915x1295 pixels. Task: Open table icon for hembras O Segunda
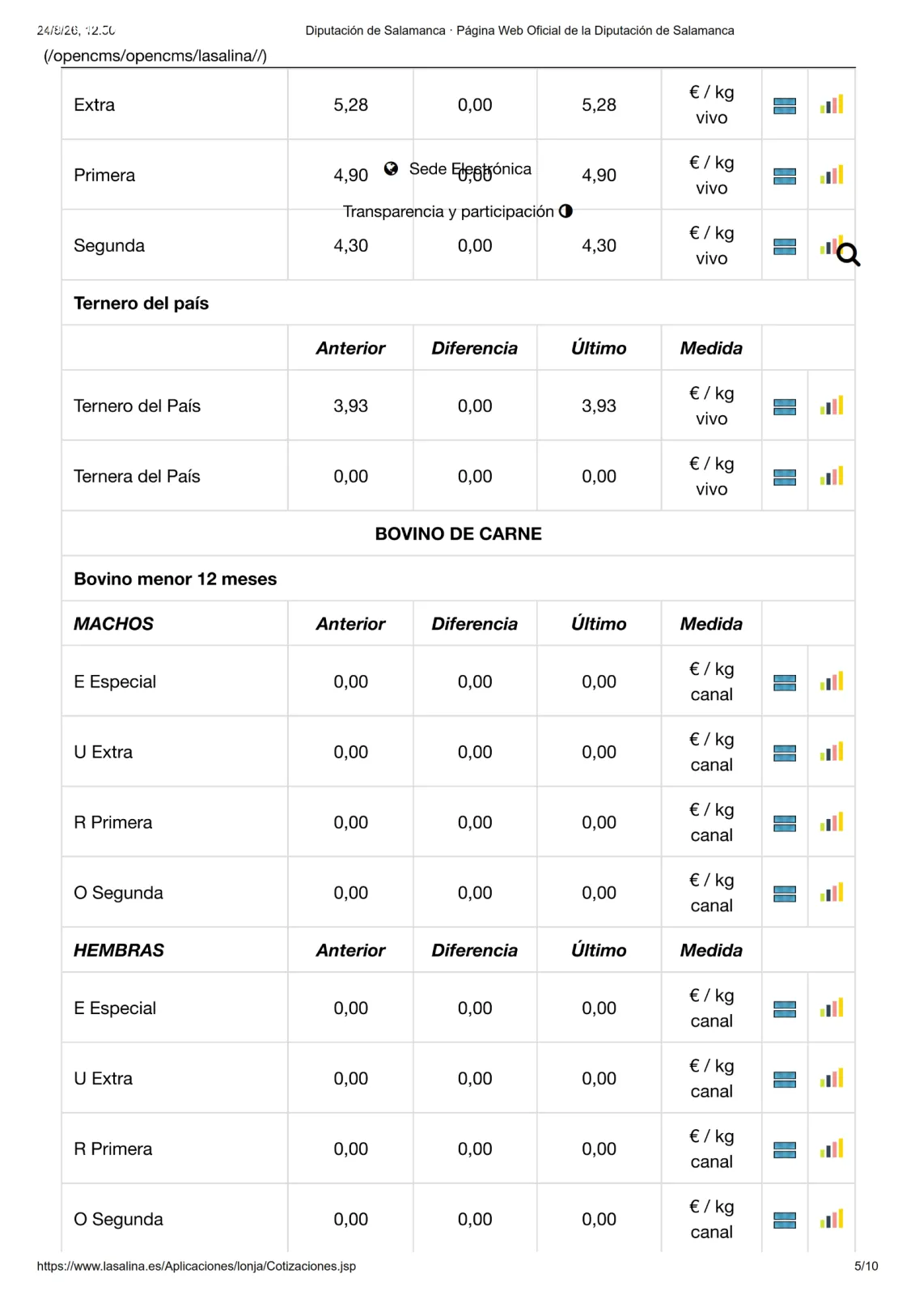pos(784,1220)
